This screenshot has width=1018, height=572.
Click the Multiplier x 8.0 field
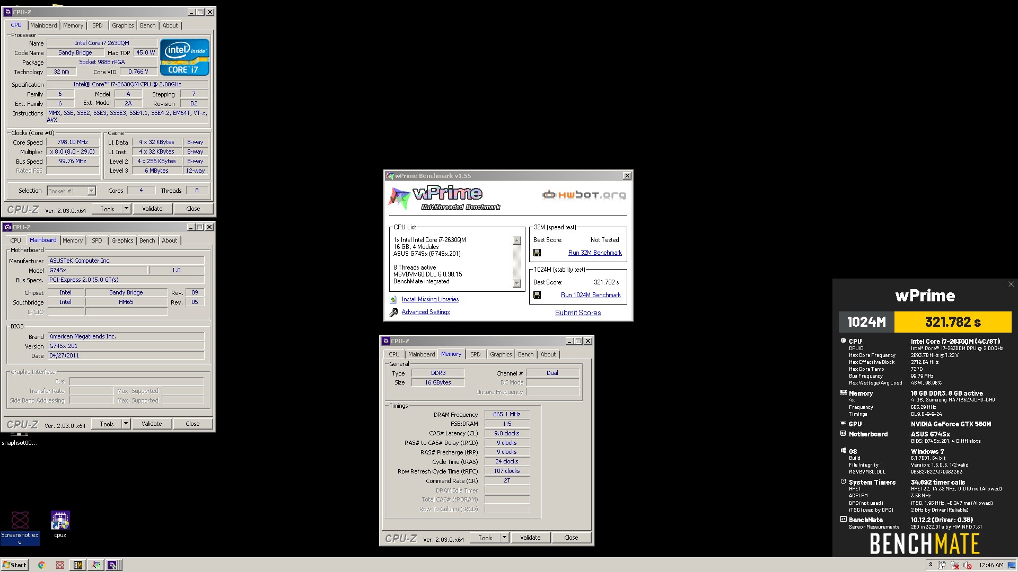[x=73, y=152]
